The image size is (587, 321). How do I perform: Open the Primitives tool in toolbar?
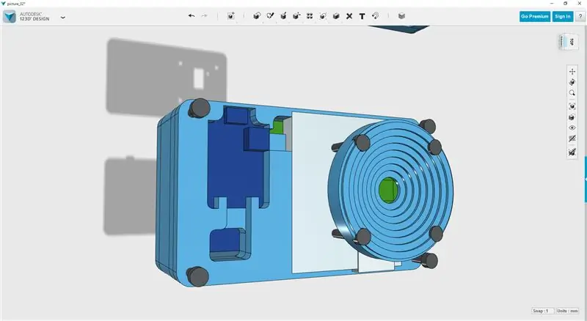(256, 15)
